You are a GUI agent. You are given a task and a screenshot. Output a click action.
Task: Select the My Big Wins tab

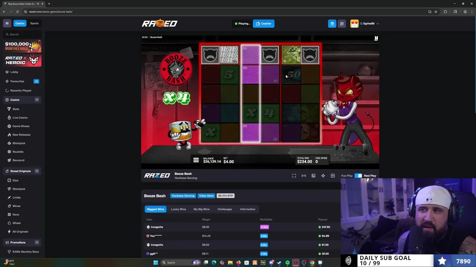(202, 209)
